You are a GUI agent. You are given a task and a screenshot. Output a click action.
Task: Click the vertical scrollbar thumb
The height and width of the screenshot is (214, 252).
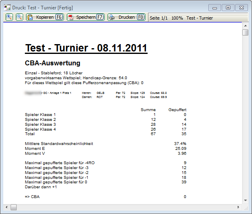tap(245, 33)
